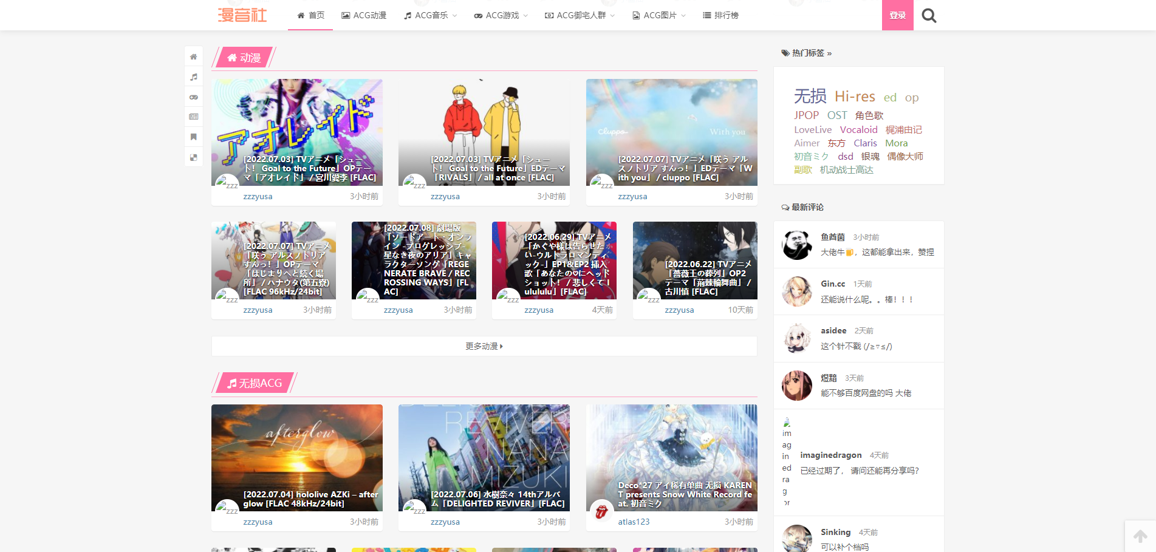1156x552 pixels.
Task: Click comment "这个针不戳 (/≥▽≤/)"
Action: point(857,346)
